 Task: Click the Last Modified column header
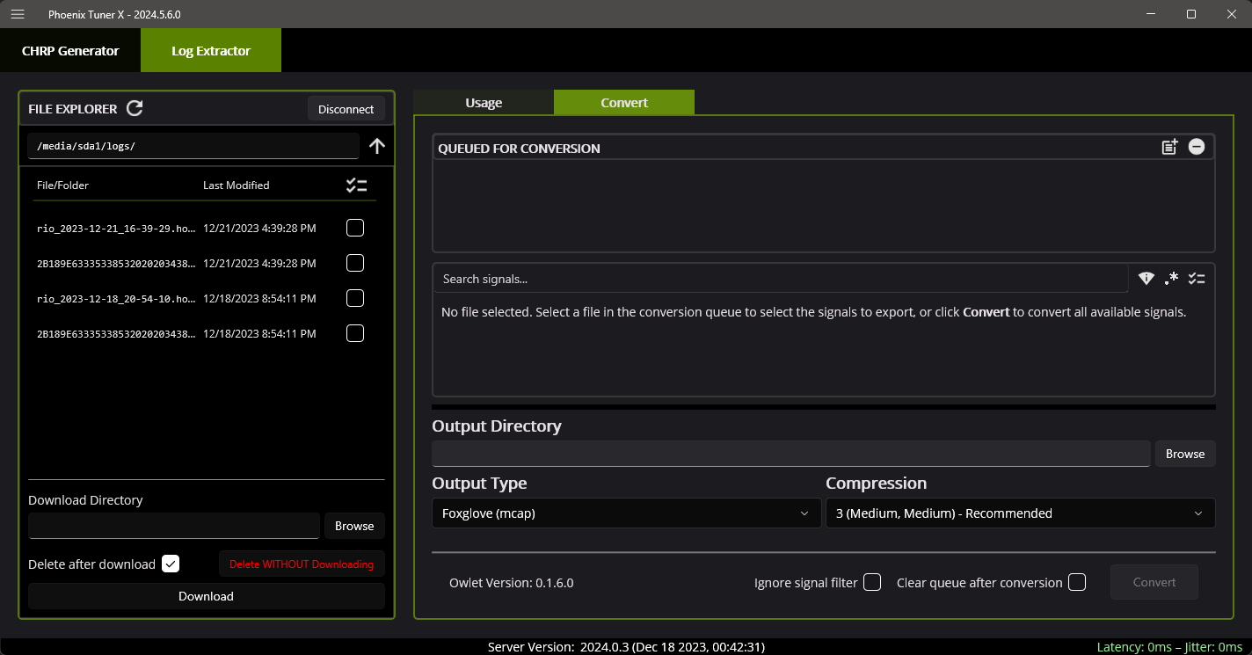click(x=237, y=186)
